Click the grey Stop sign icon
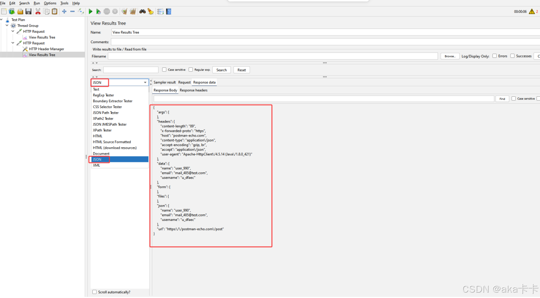Viewport: 540px width, 298px height. coord(107,12)
